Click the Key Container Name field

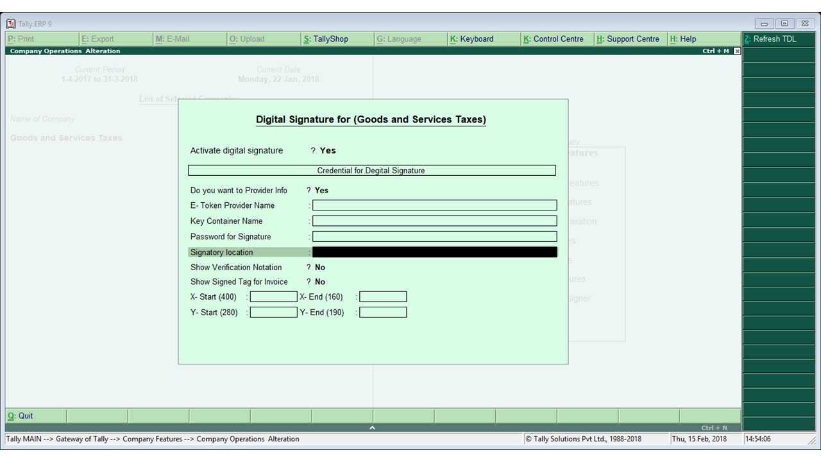[434, 221]
